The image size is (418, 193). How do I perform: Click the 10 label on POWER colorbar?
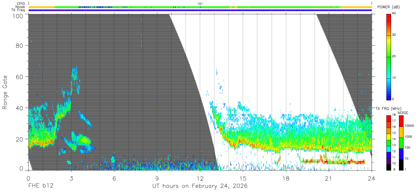point(394,78)
